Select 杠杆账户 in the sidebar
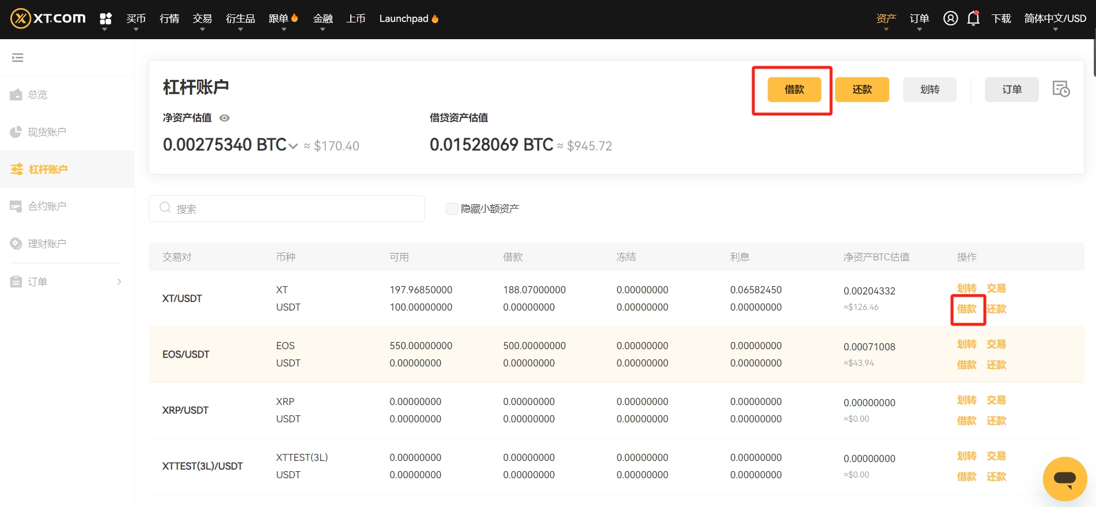This screenshot has width=1096, height=507. [x=67, y=169]
